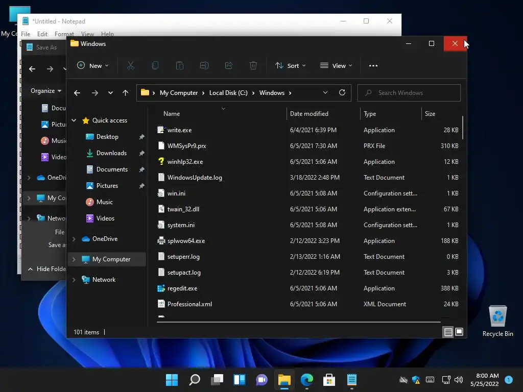Open the See more three-dots menu
Screen dimensions: 523x392
pos(373,66)
